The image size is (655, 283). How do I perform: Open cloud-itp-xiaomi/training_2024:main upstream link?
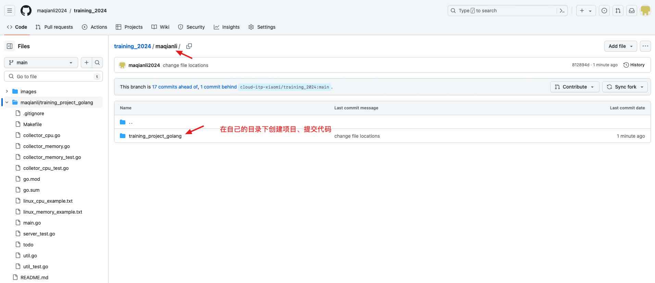pyautogui.click(x=285, y=87)
